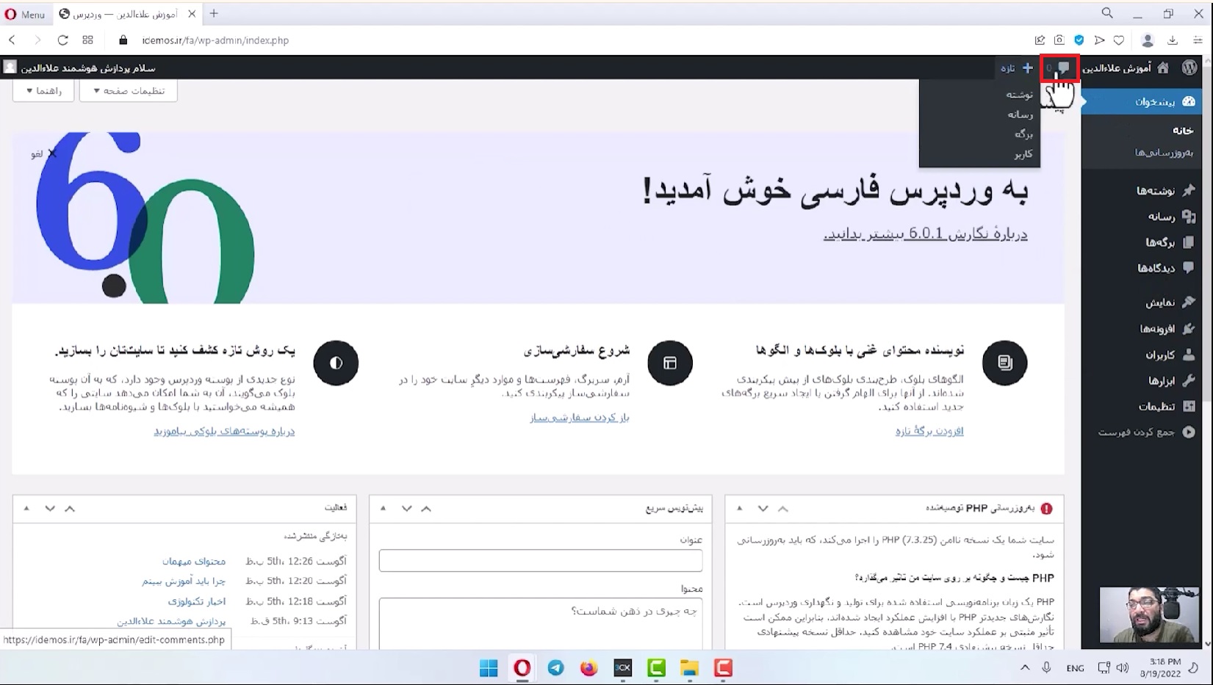Reload the page
The image size is (1213, 685).
pyautogui.click(x=62, y=40)
